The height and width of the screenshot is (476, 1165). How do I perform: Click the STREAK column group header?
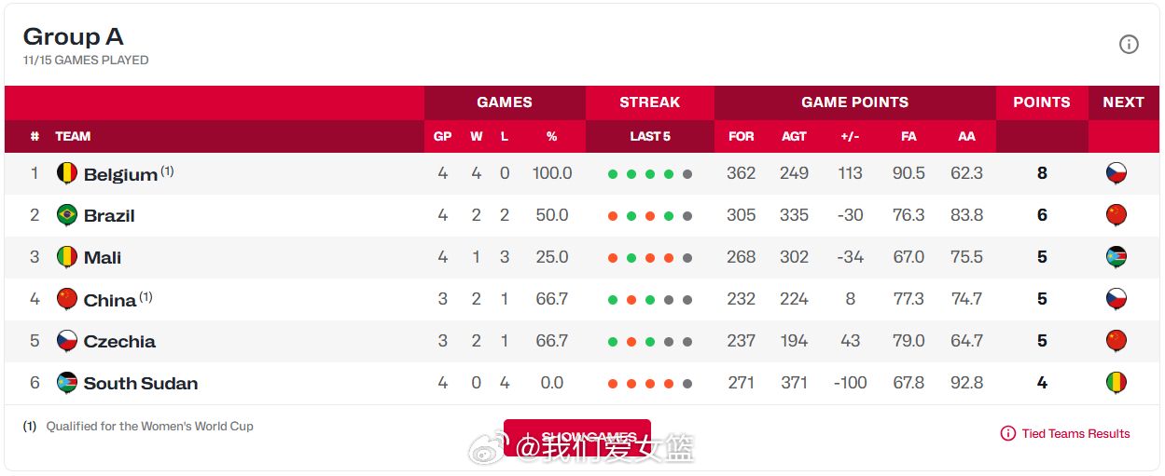pos(650,102)
